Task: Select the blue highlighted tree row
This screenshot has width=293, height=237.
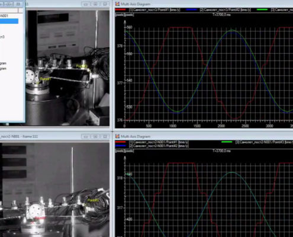Action: [9, 21]
